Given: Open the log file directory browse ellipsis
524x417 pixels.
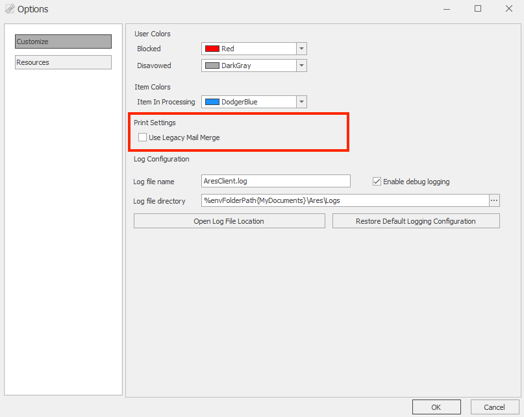Looking at the screenshot, I should pyautogui.click(x=494, y=200).
